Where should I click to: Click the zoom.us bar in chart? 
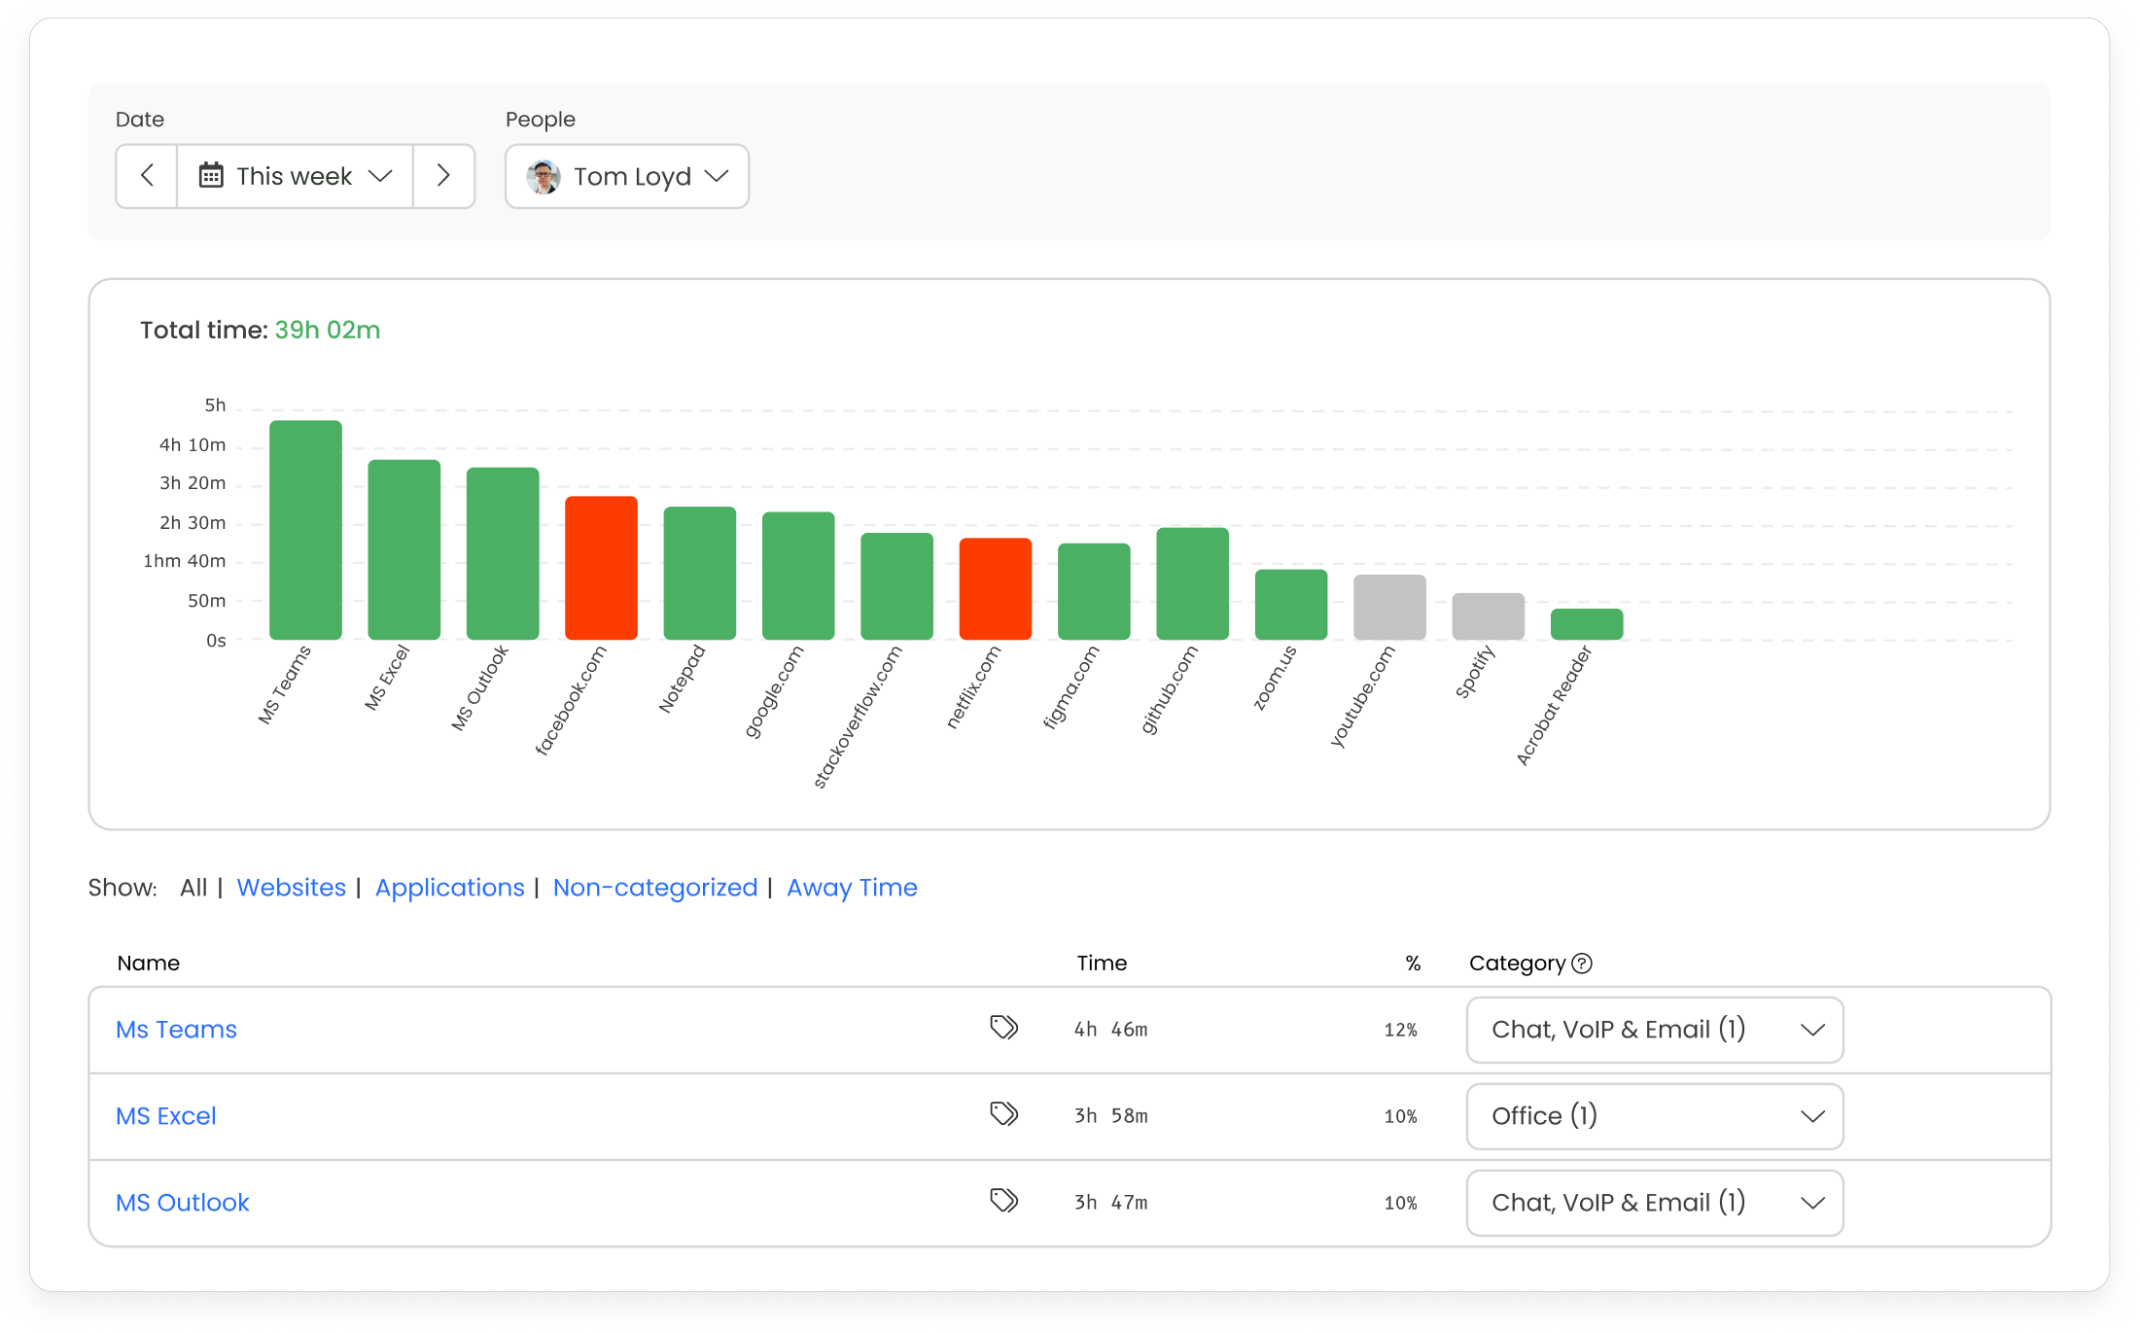[x=1291, y=605]
